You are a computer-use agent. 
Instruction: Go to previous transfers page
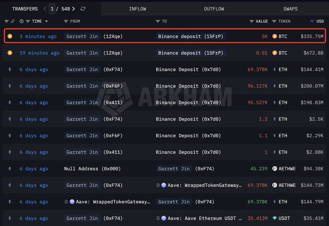(x=45, y=9)
